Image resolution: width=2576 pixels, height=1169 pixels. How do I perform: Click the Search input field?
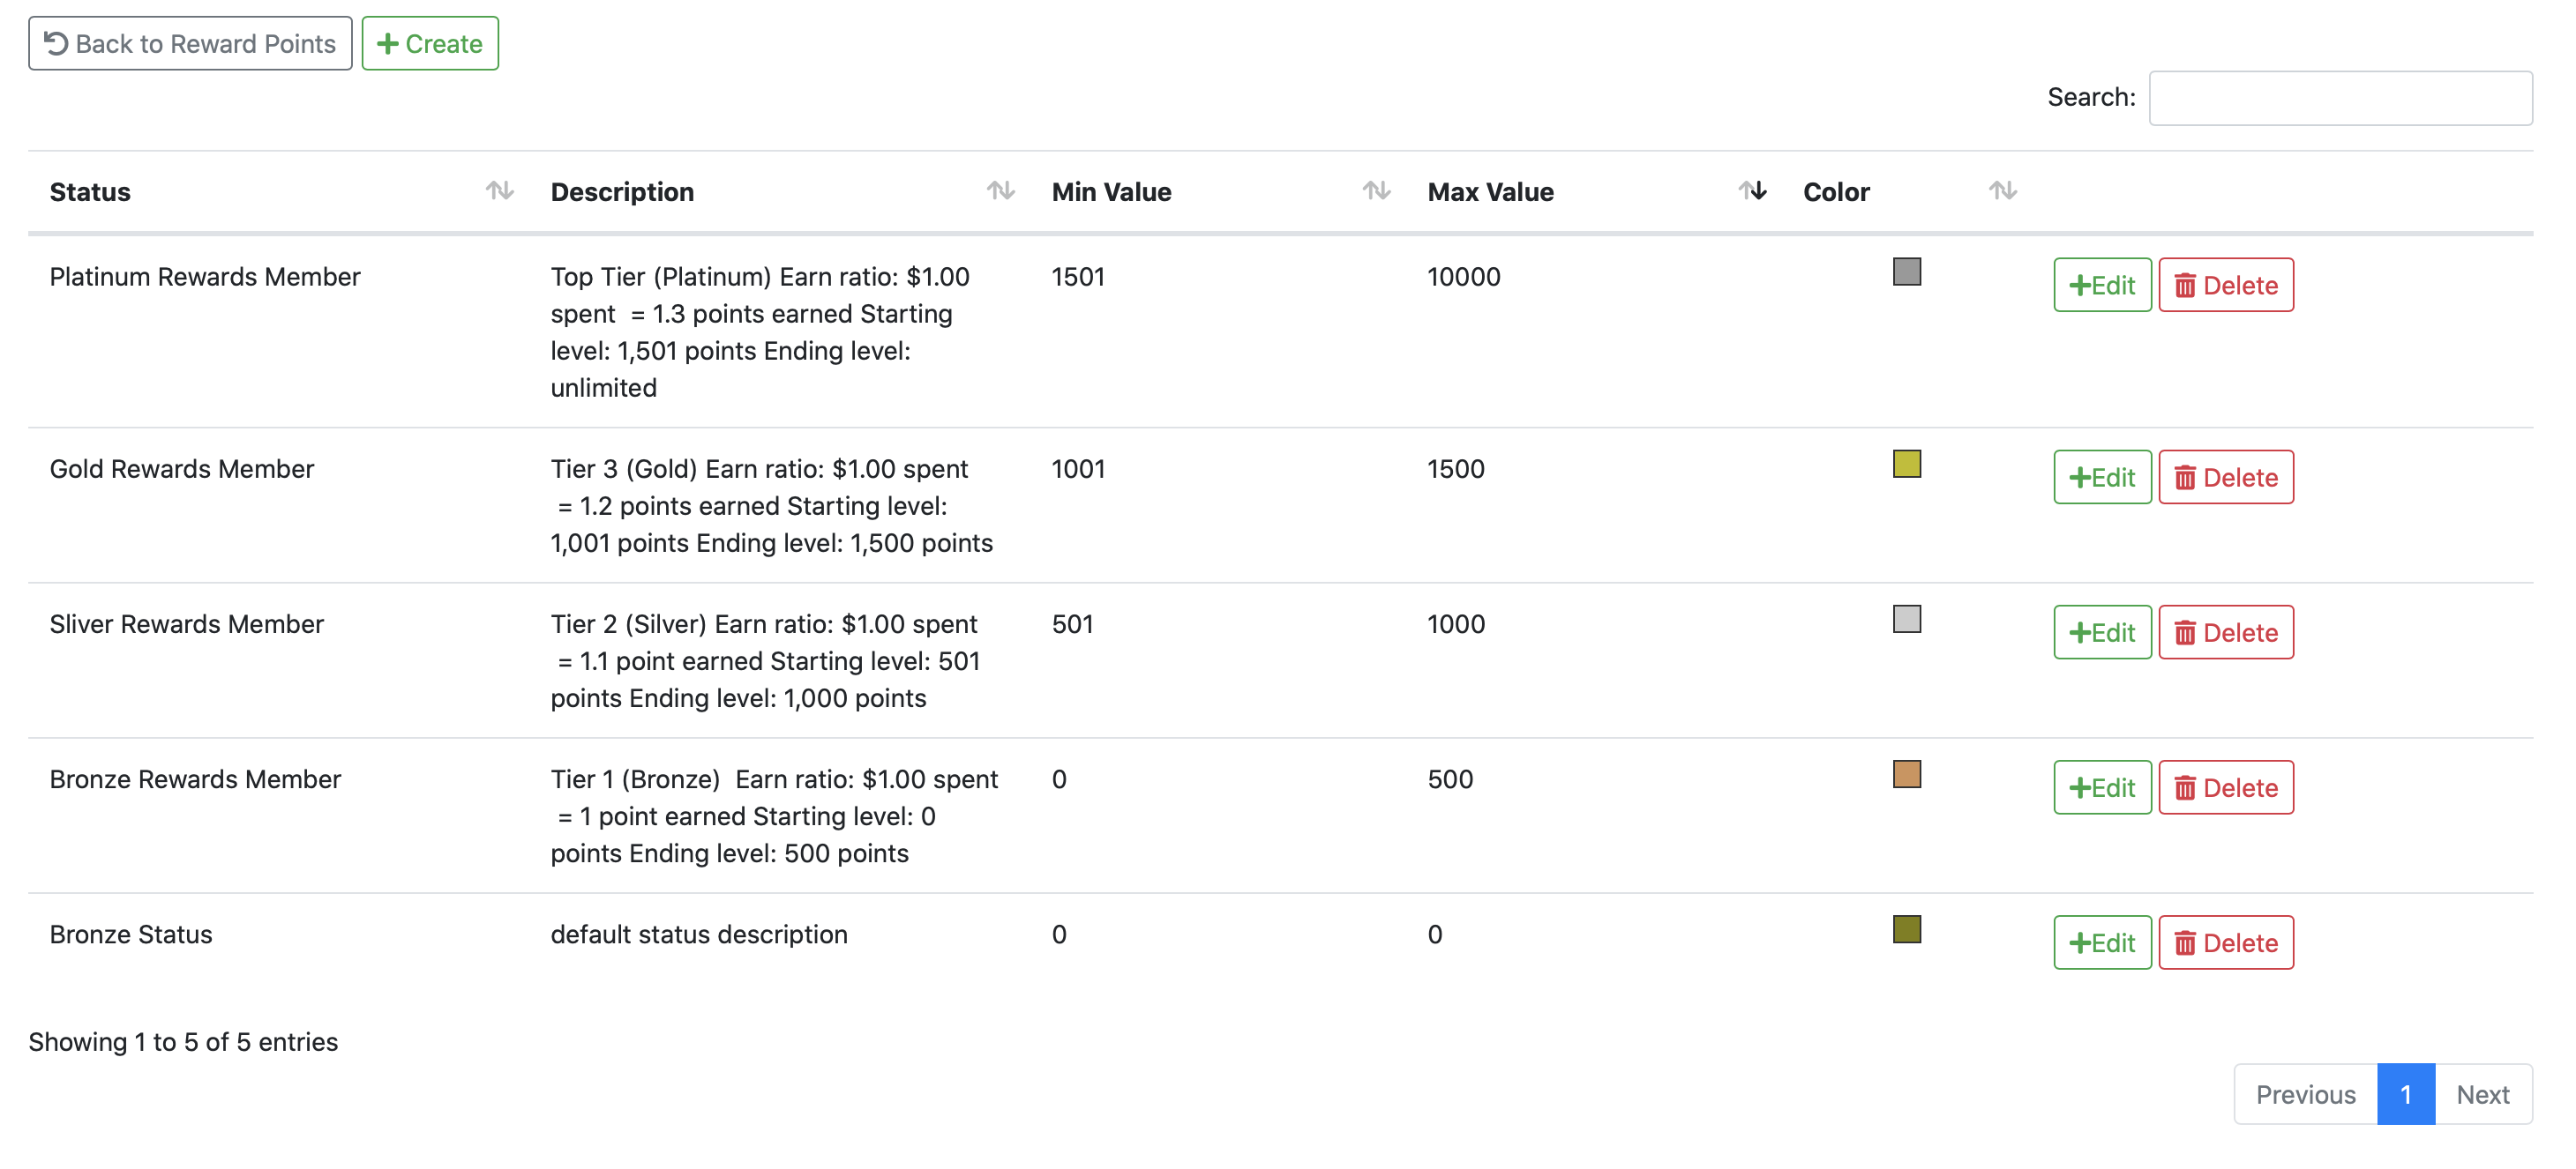pyautogui.click(x=2339, y=98)
